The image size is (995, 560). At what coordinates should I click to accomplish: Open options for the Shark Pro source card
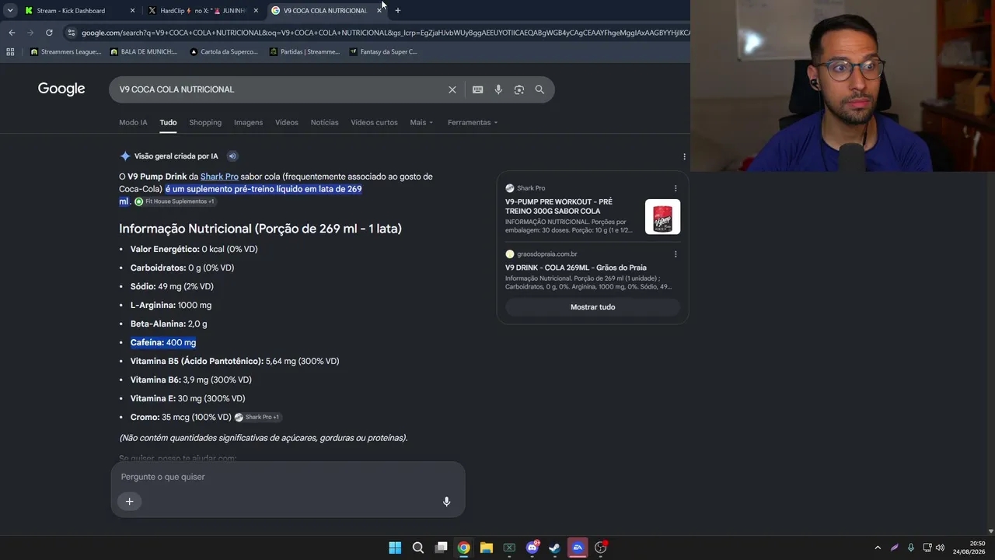point(676,188)
